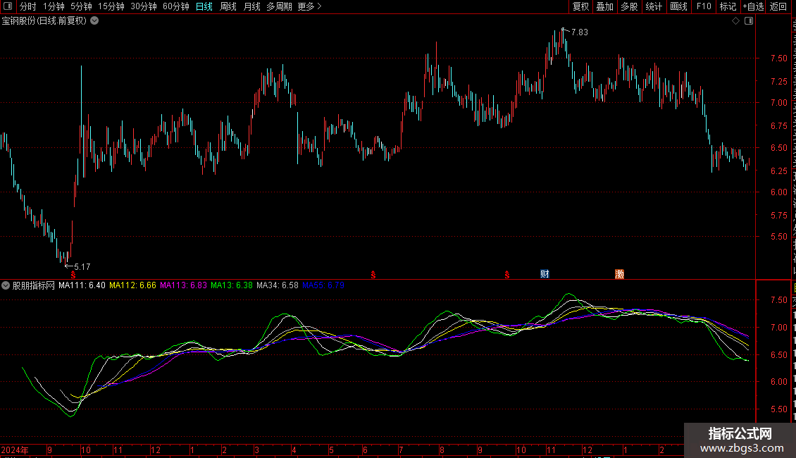This screenshot has width=796, height=458.
Task: Open the 复权 adjustment menu
Action: [580, 6]
